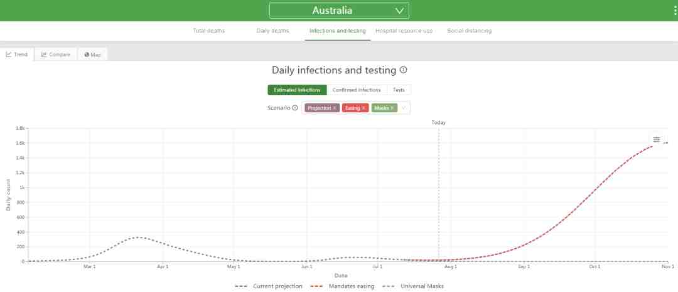Select the Map view tab
678x292 pixels.
pos(92,55)
